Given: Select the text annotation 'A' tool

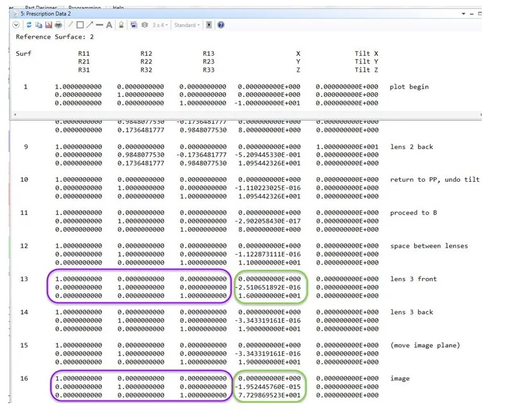Looking at the screenshot, I should 109,25.
